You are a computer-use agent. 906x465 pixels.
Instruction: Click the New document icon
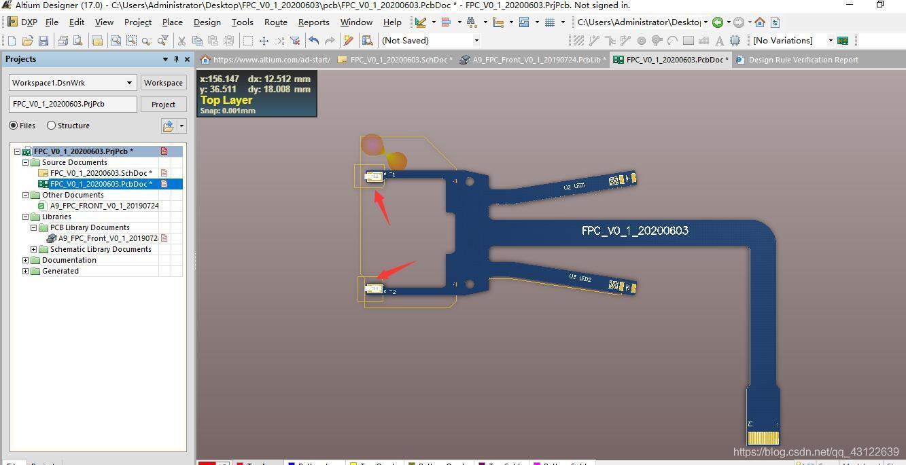coord(12,41)
